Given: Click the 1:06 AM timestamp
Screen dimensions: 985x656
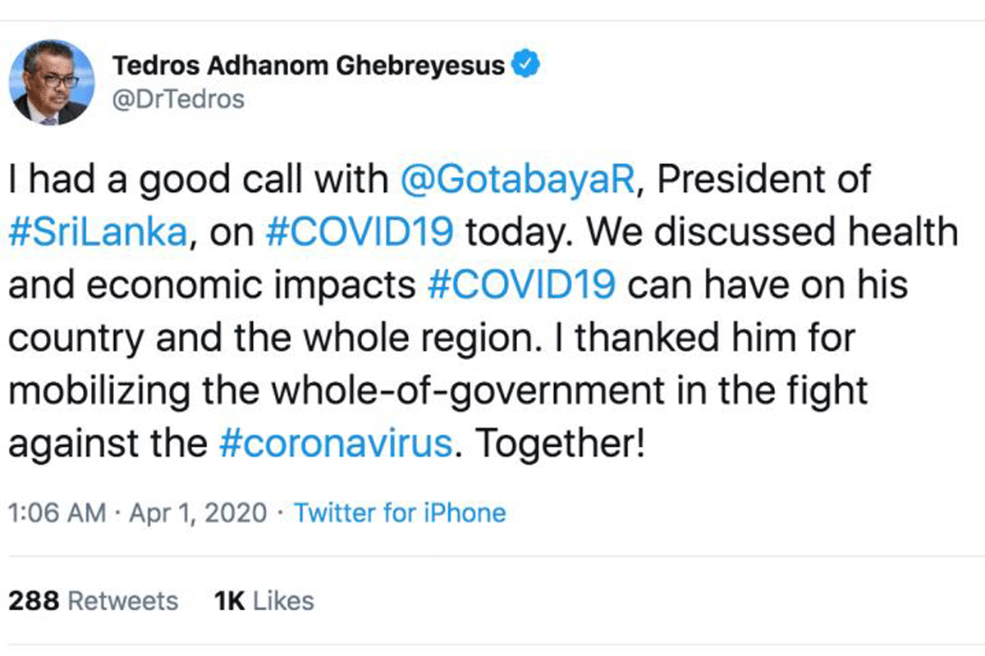Looking at the screenshot, I should 56,513.
